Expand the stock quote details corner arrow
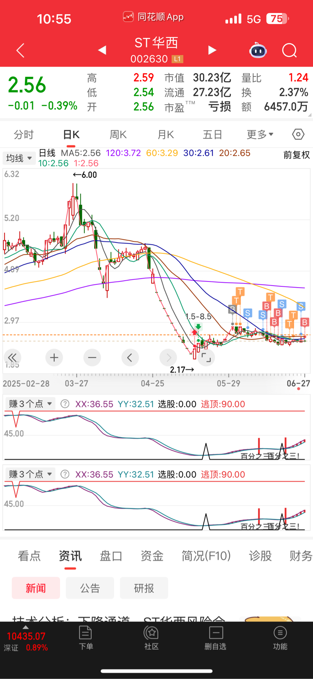 [x=309, y=115]
